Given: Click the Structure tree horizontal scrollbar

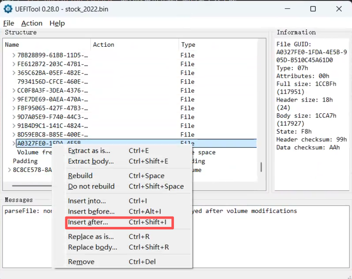Looking at the screenshot, I should tap(32, 186).
